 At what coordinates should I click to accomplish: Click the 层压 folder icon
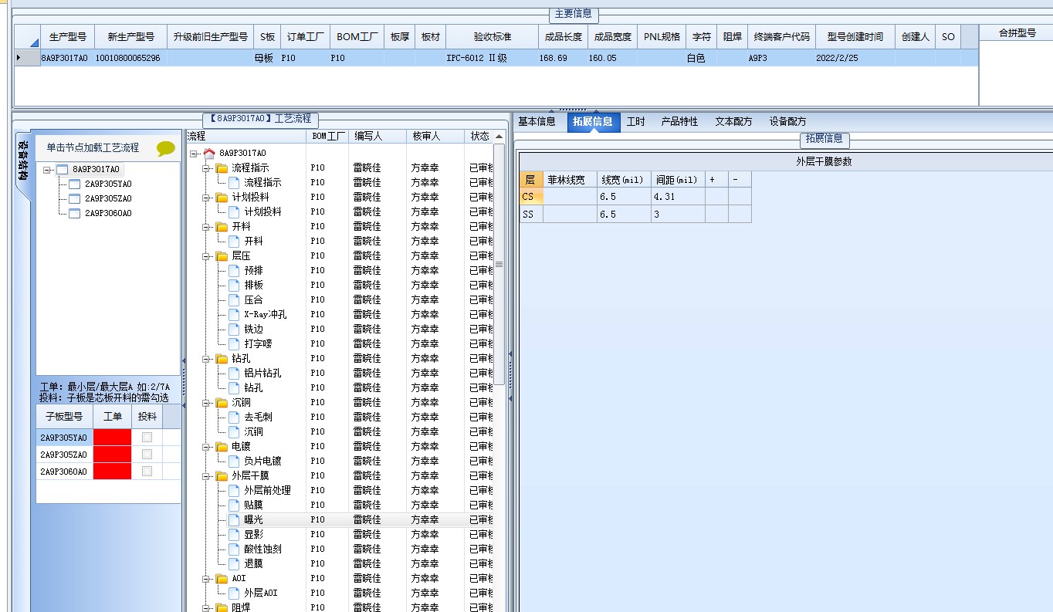point(222,256)
